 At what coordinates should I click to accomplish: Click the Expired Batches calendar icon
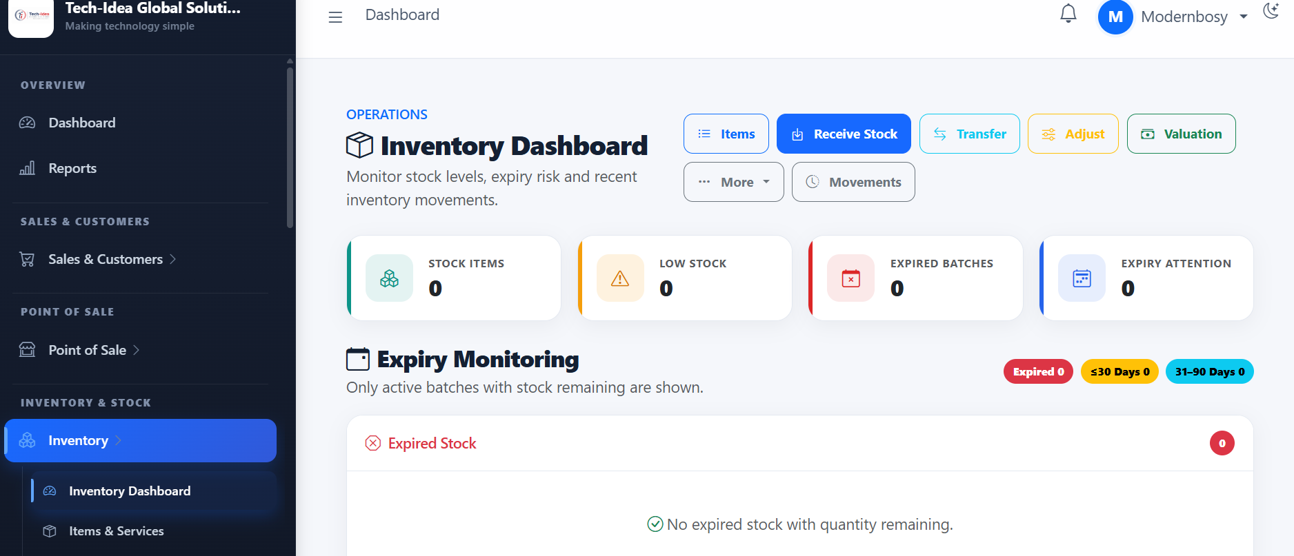point(851,278)
